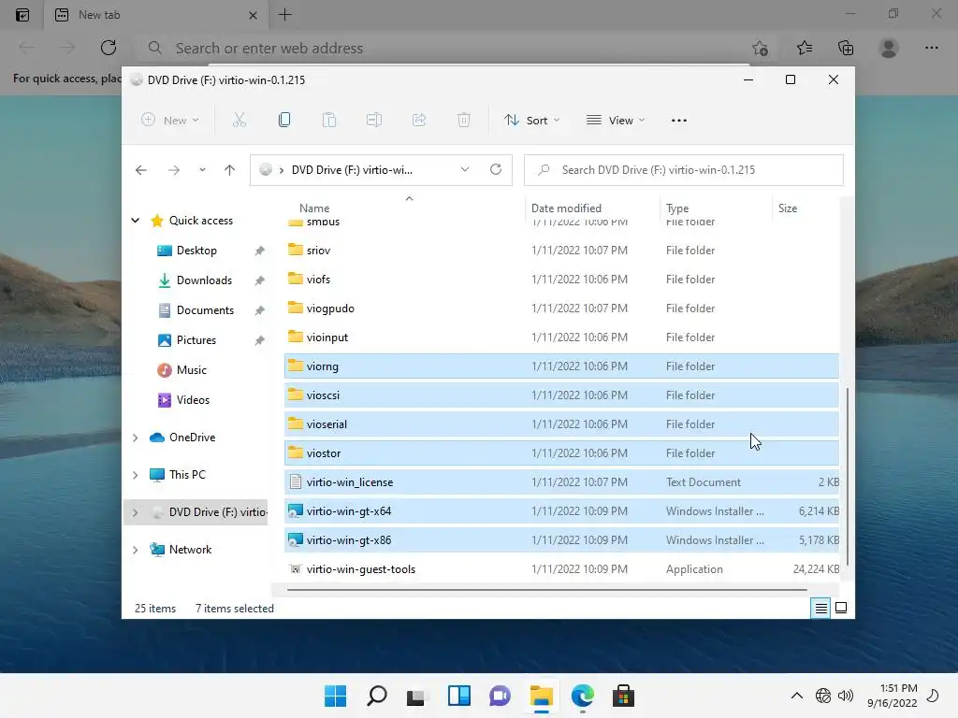The width and height of the screenshot is (958, 718).
Task: Expand the This PC tree node
Action: (x=135, y=475)
